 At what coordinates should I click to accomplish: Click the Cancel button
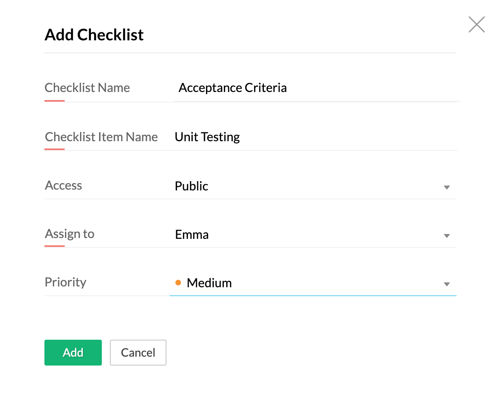pyautogui.click(x=138, y=353)
